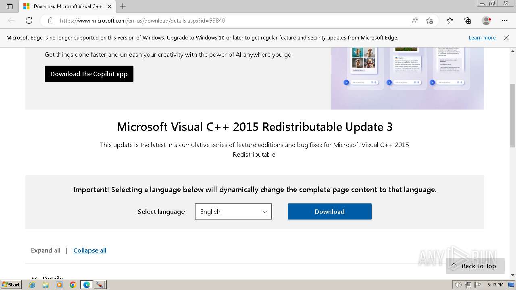Open Google Chrome from taskbar
Viewport: 516px width, 290px height.
pyautogui.click(x=73, y=285)
